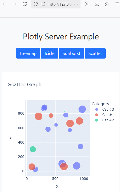Open the hamburger application menu

tap(117, 4)
